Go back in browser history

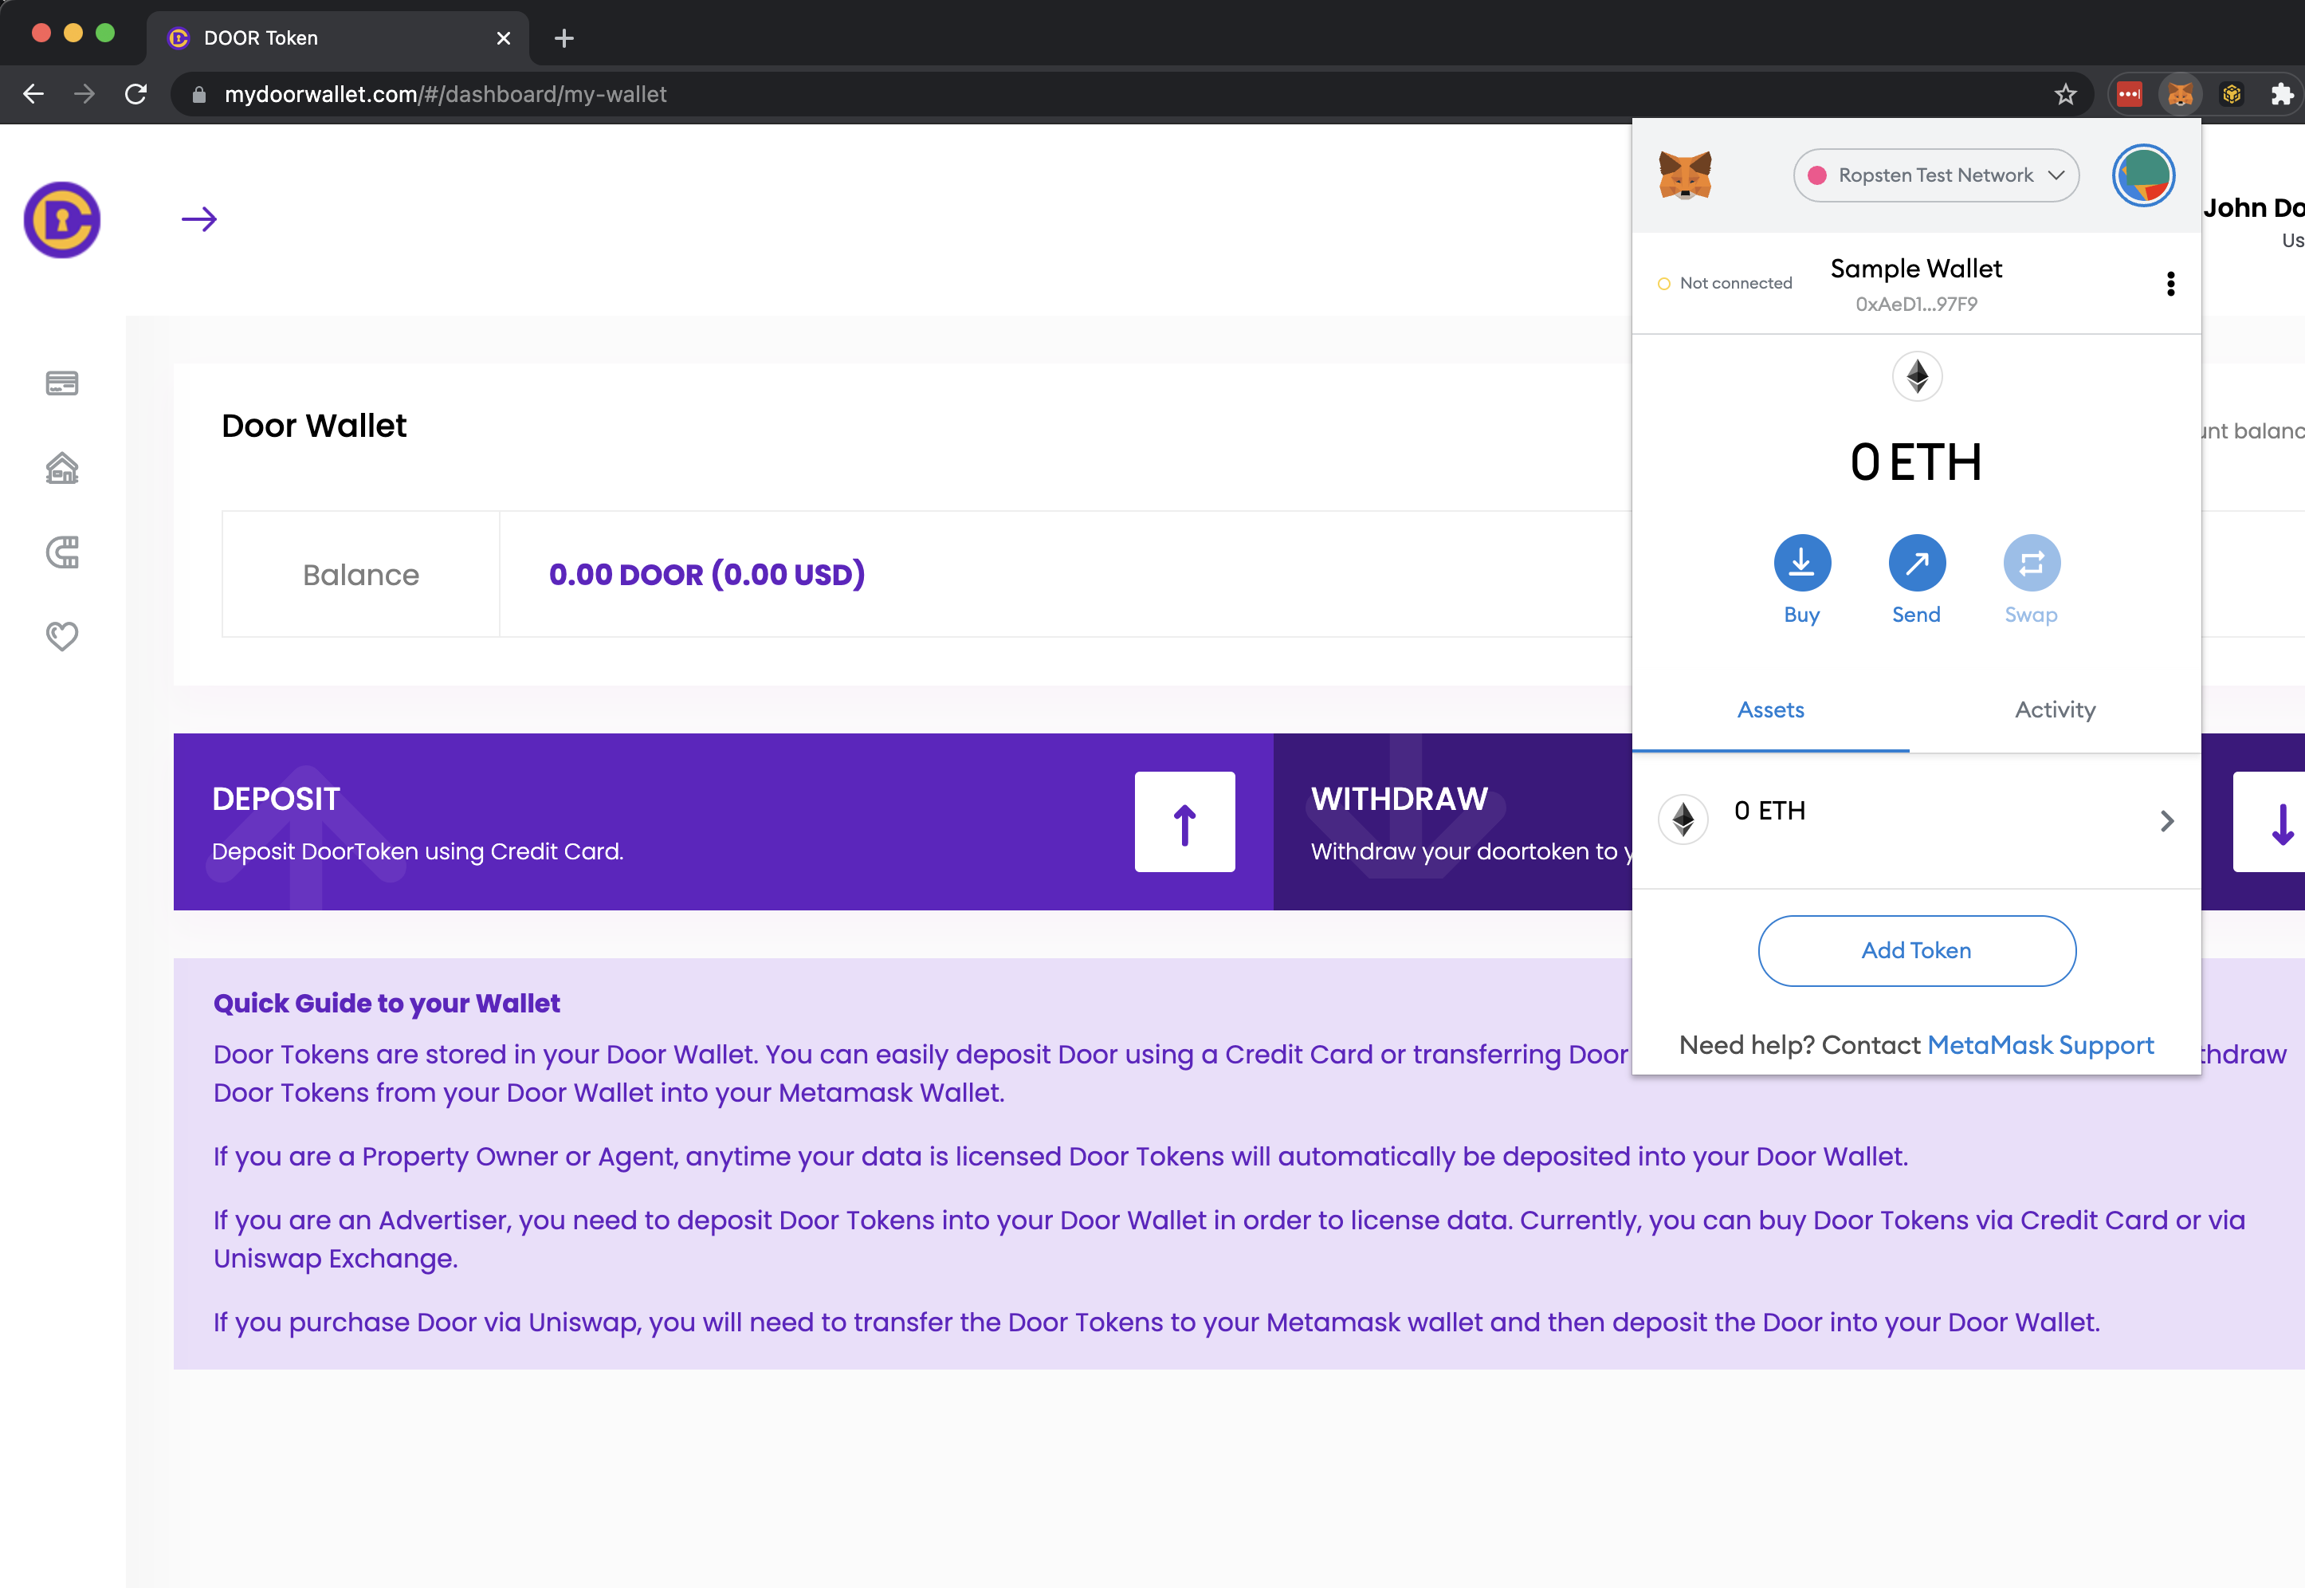pos(33,95)
